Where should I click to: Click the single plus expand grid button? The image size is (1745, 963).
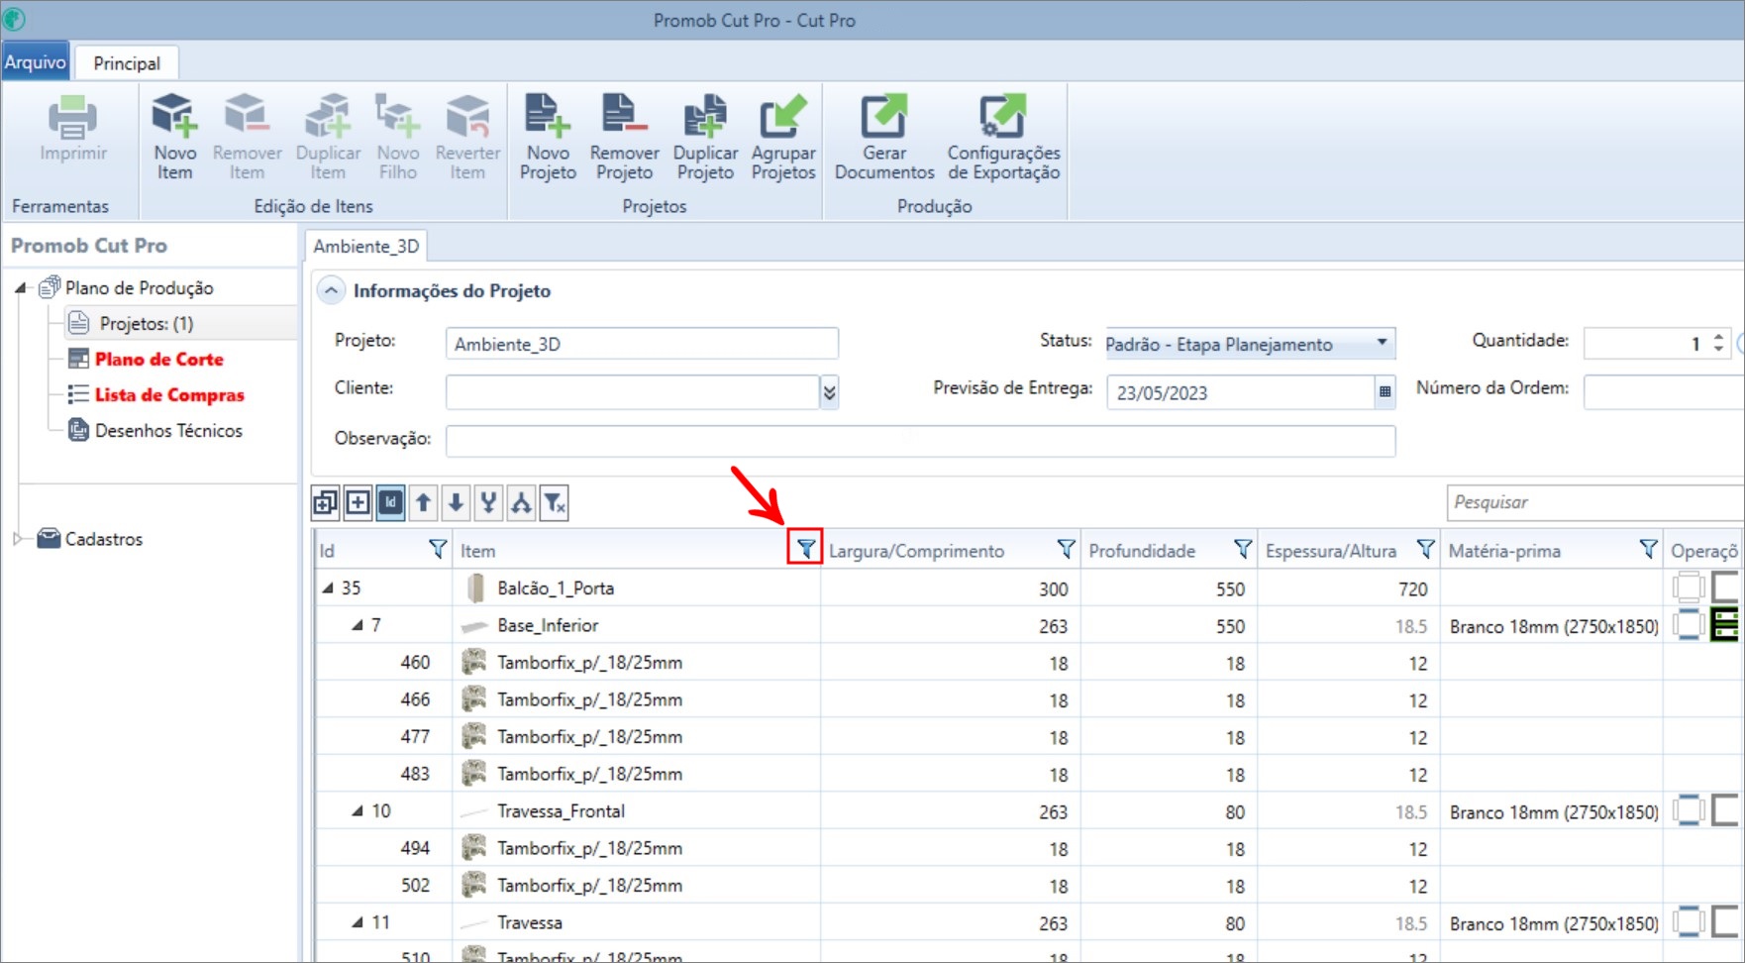point(358,503)
